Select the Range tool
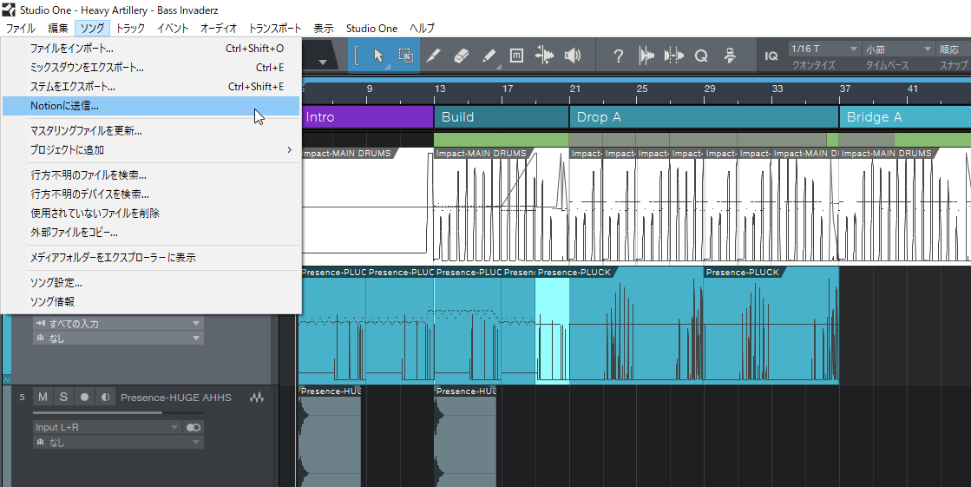This screenshot has height=487, width=971. pyautogui.click(x=405, y=56)
